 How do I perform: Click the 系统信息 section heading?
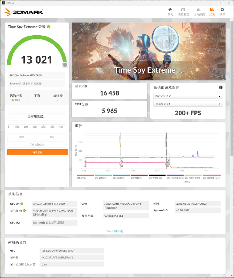(x=15, y=194)
